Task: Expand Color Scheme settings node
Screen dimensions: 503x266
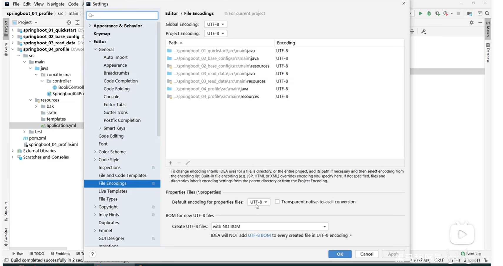Action: tap(95, 152)
